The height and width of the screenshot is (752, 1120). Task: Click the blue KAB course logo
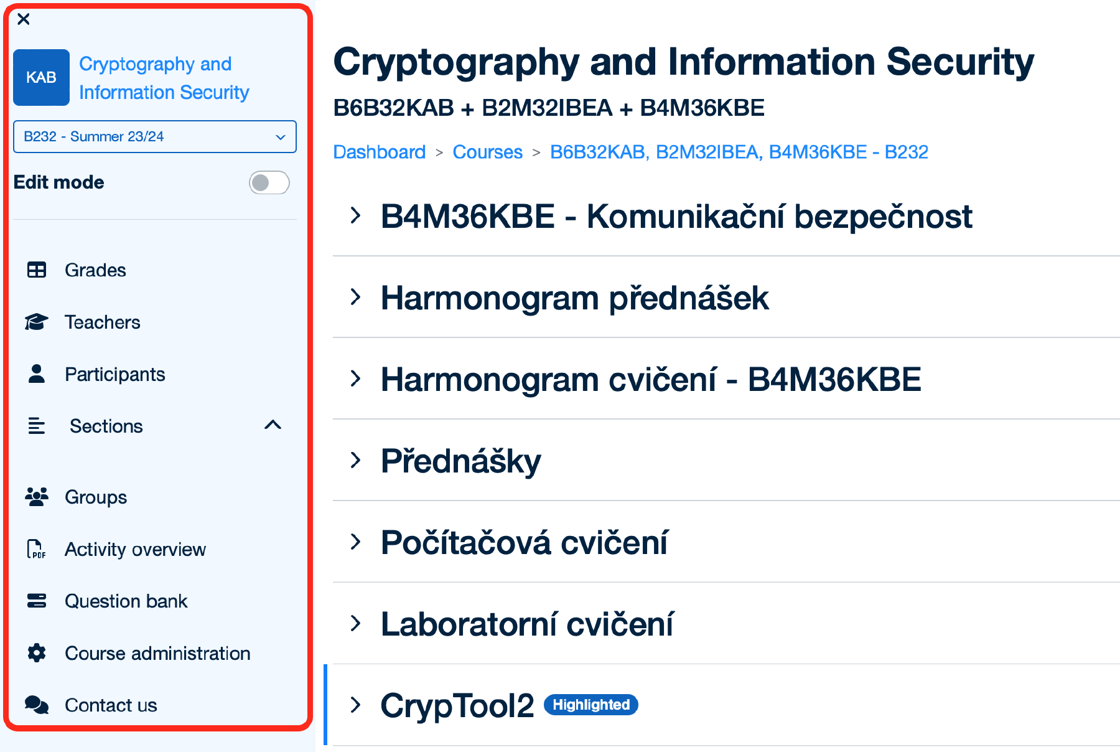41,77
